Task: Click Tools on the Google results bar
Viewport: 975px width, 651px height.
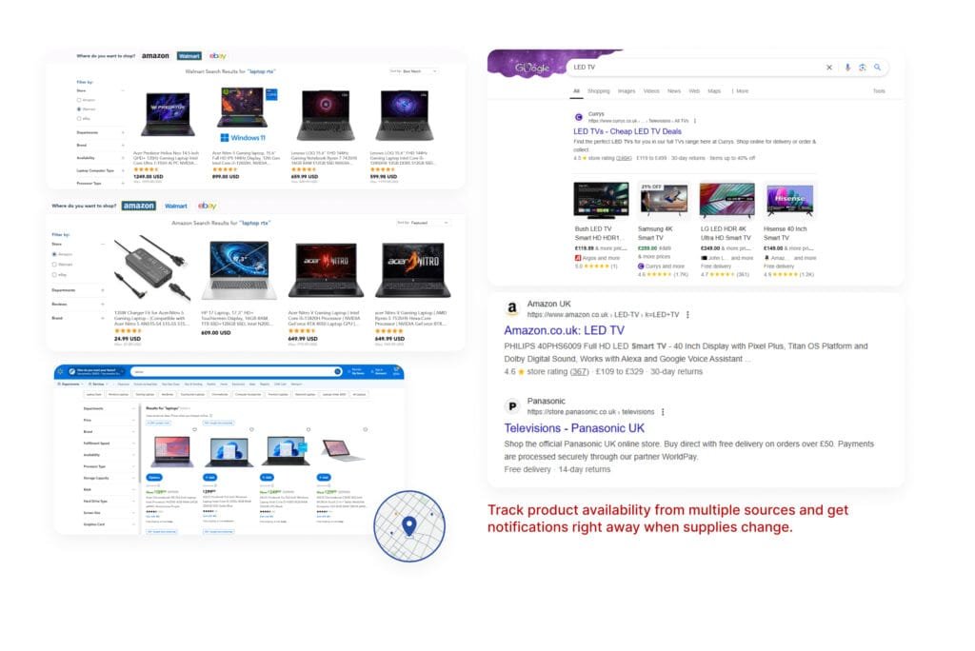Action: [879, 91]
